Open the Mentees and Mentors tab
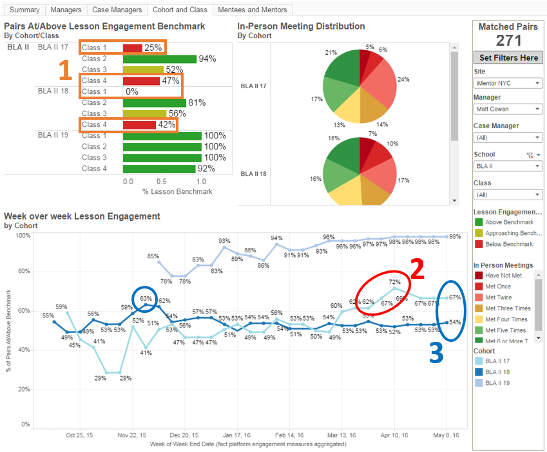This screenshot has width=547, height=452. [x=252, y=10]
